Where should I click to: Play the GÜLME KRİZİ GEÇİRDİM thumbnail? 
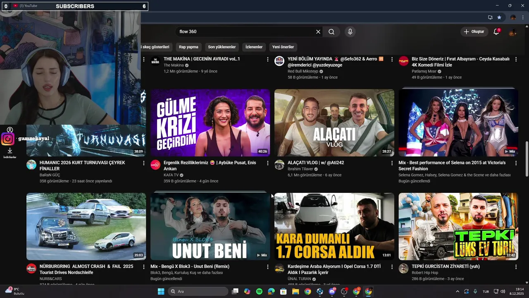tap(210, 123)
